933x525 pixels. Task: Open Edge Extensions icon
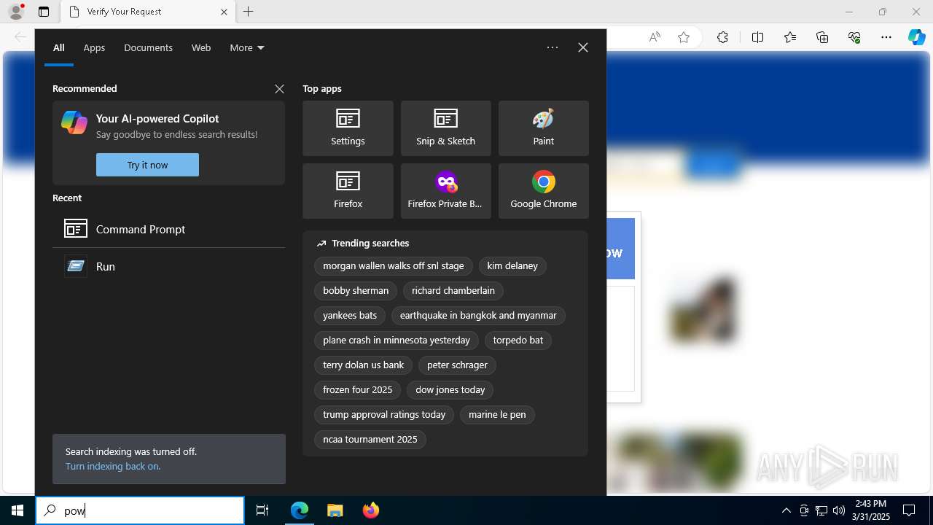pos(722,37)
